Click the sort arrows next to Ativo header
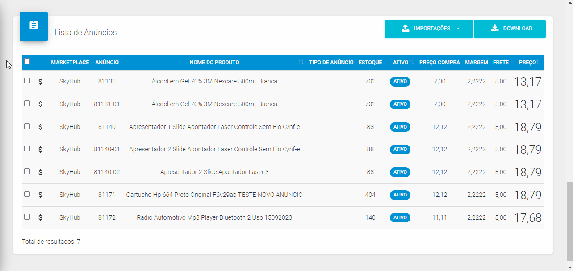The width and height of the screenshot is (573, 271). click(x=411, y=62)
